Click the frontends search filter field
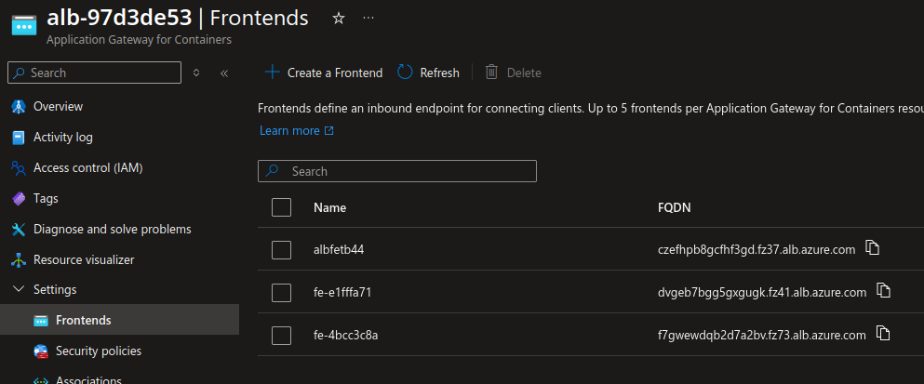This screenshot has height=384, width=924. [397, 171]
